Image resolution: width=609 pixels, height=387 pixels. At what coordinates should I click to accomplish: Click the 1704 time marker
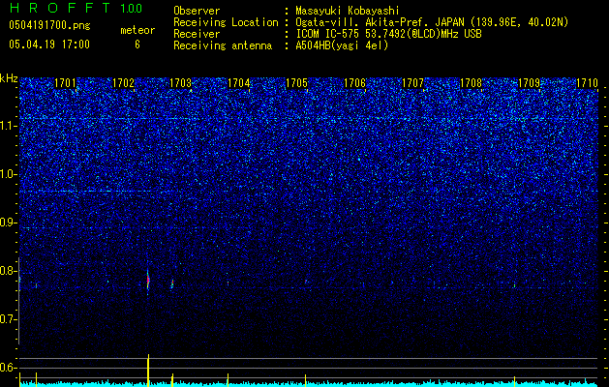pos(238,83)
